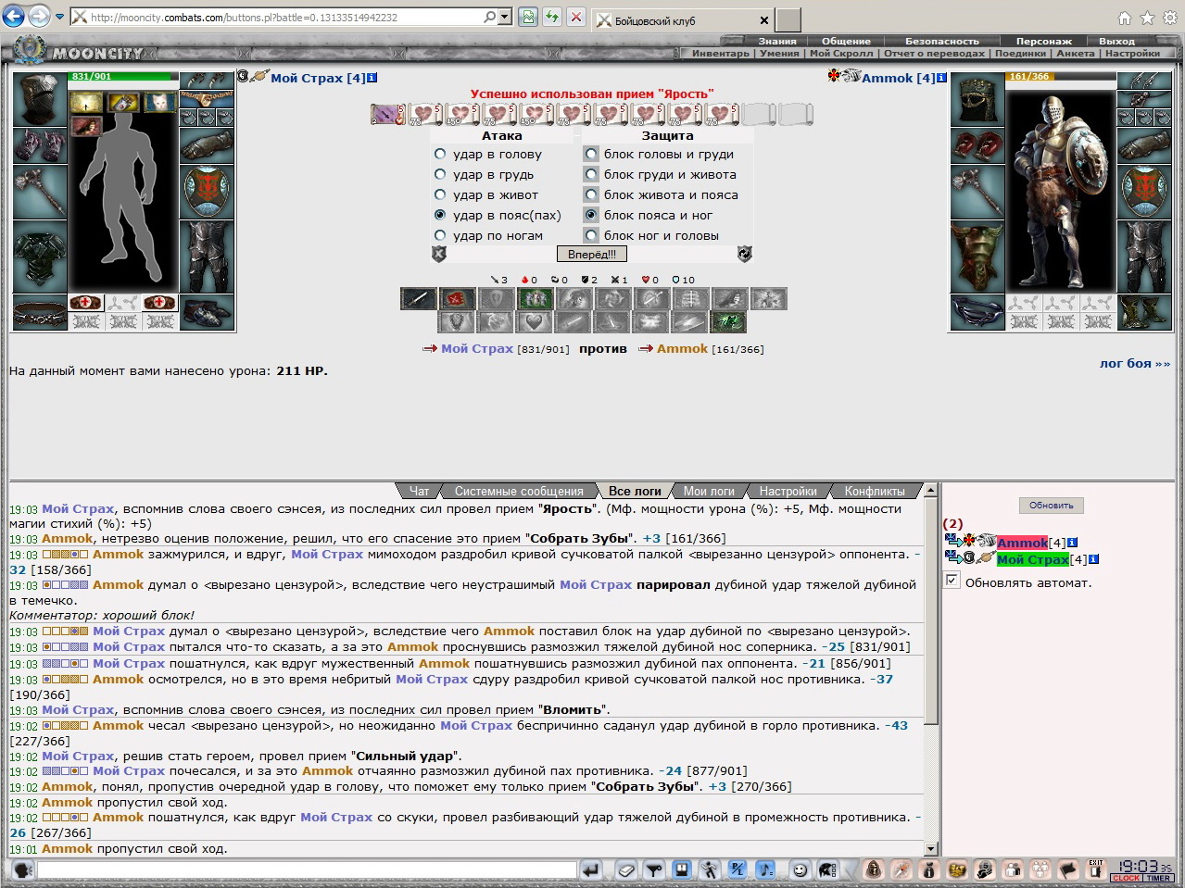Click the browser refresh icon

point(552,18)
